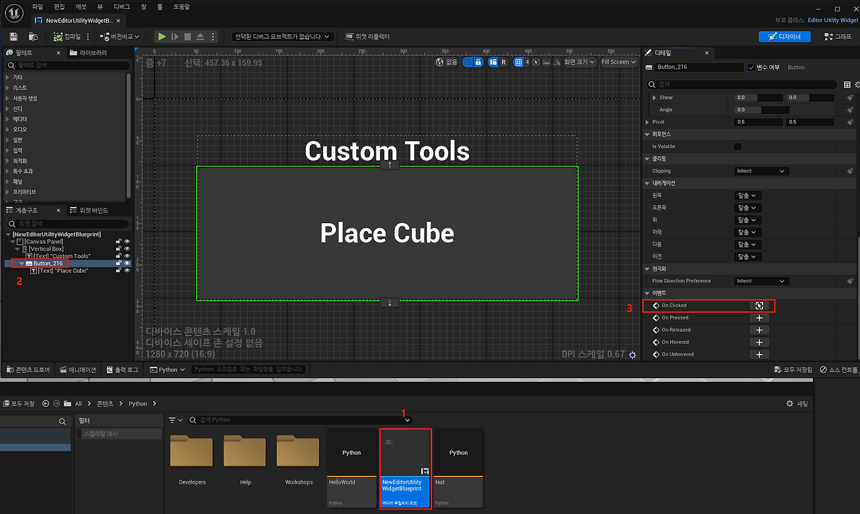Add an On Pressed event with its plus button
This screenshot has width=860, height=514.
(x=759, y=317)
